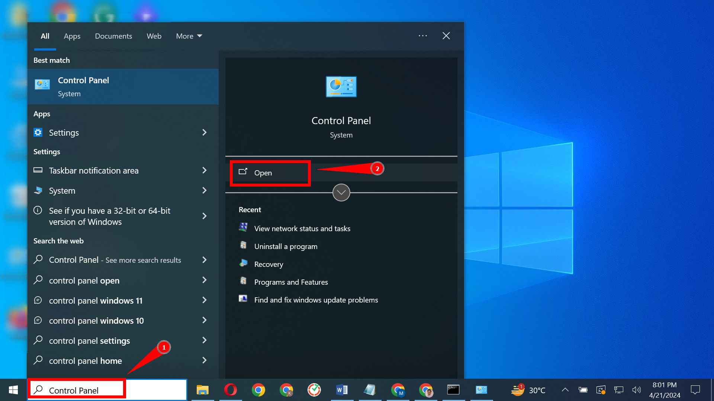Expand more actions with the down-arrow circle
The height and width of the screenshot is (401, 714).
(x=341, y=193)
